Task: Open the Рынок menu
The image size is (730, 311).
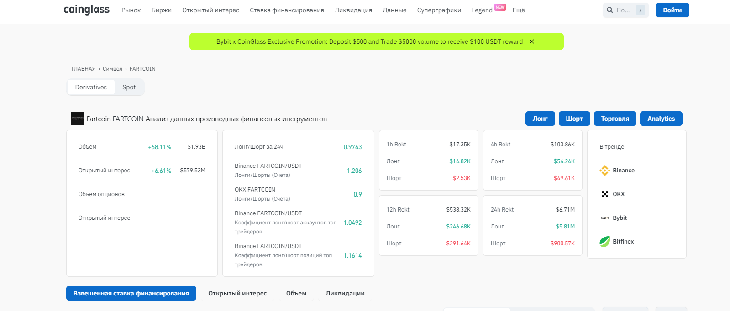Action: click(x=131, y=10)
